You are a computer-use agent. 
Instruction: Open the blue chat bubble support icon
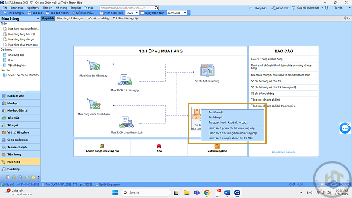click(344, 128)
